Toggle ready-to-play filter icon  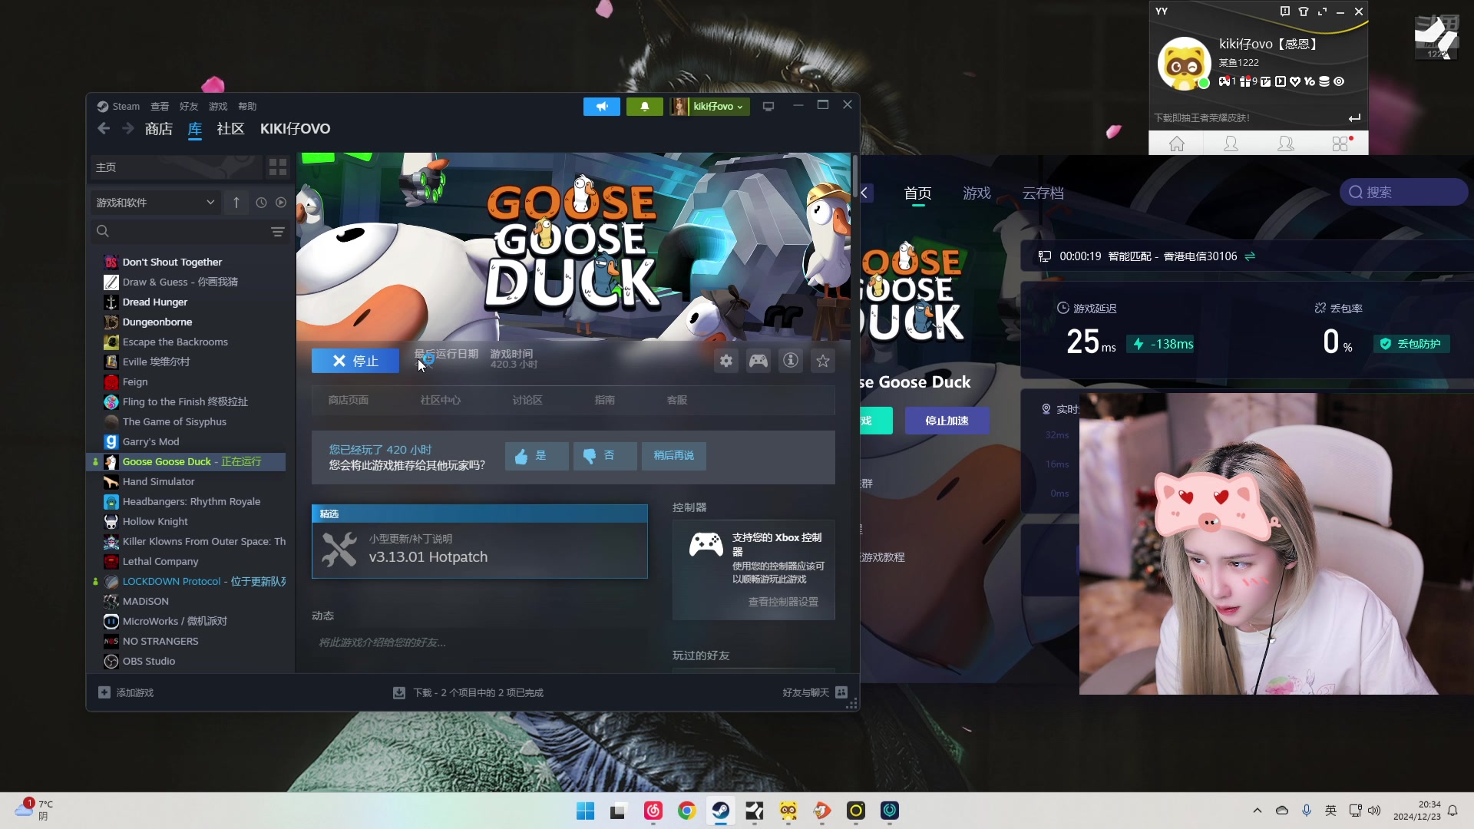coord(281,203)
